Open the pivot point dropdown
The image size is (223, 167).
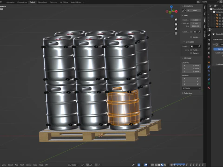tap(83, 165)
